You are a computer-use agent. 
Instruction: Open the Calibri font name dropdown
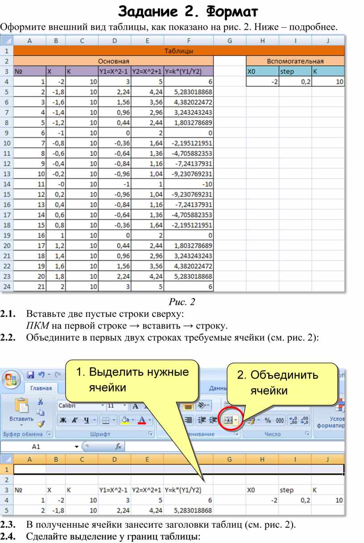pos(102,406)
